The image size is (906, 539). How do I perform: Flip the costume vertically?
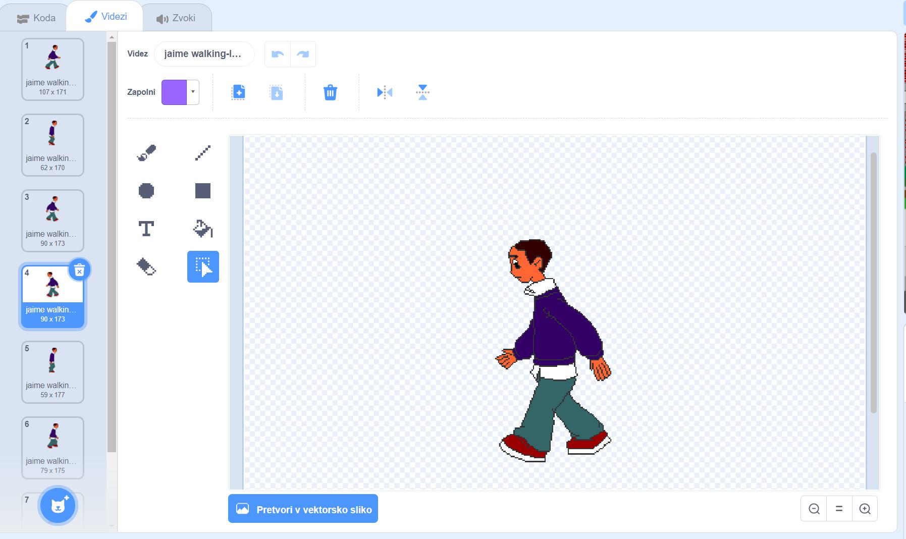(x=422, y=92)
